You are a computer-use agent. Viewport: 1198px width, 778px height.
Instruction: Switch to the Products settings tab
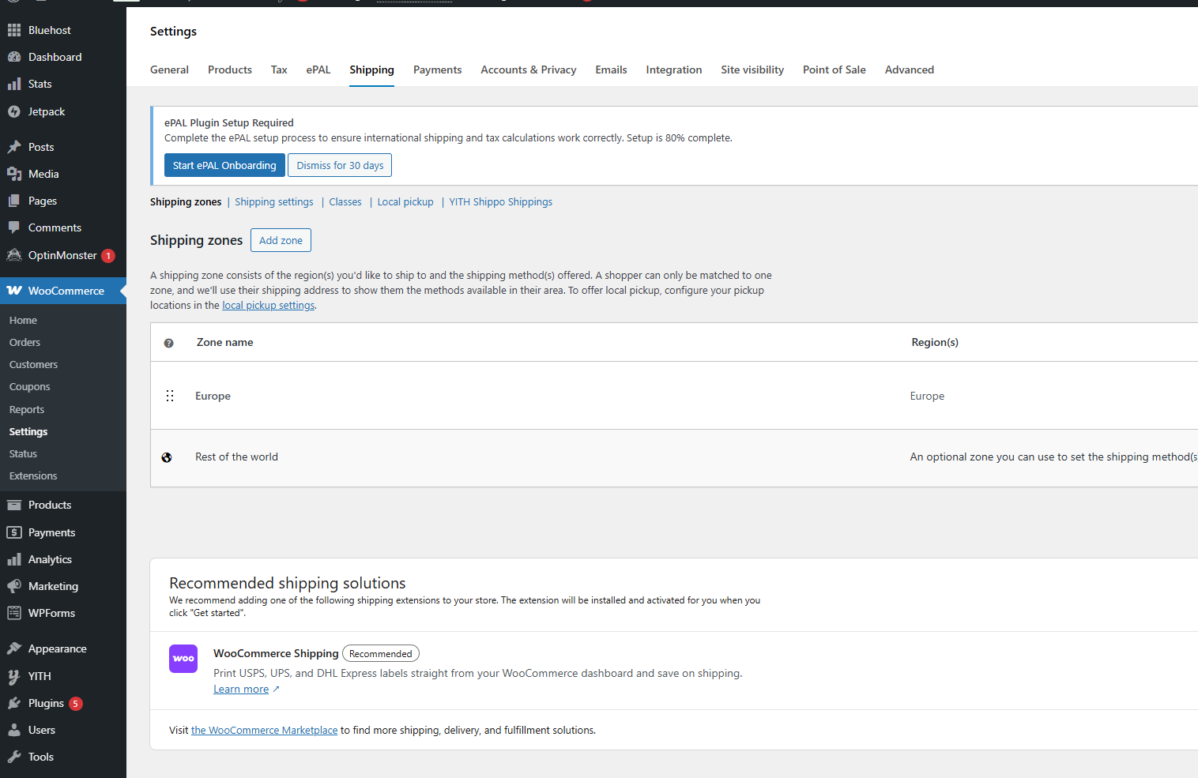click(x=230, y=70)
